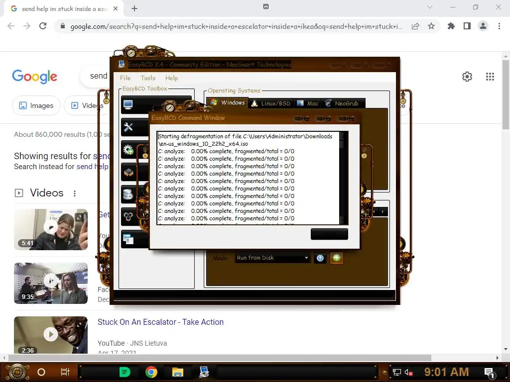The height and width of the screenshot is (382, 510).
Task: Open Chrome side panel
Action: coord(467,26)
